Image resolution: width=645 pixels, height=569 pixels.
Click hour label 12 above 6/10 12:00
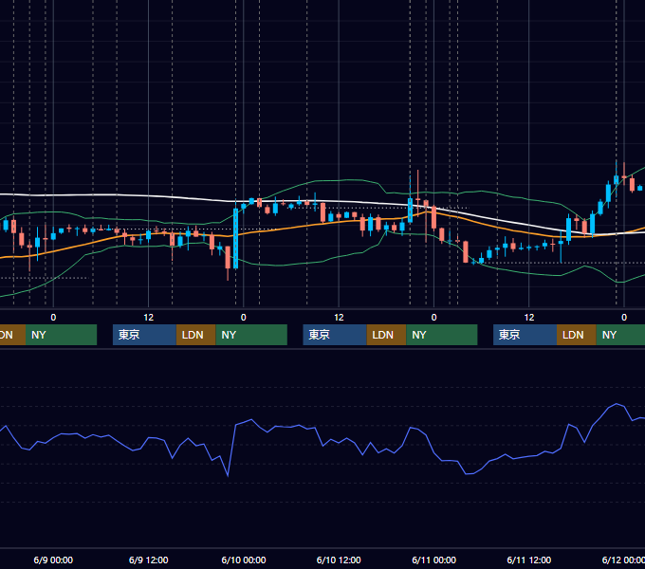(339, 318)
